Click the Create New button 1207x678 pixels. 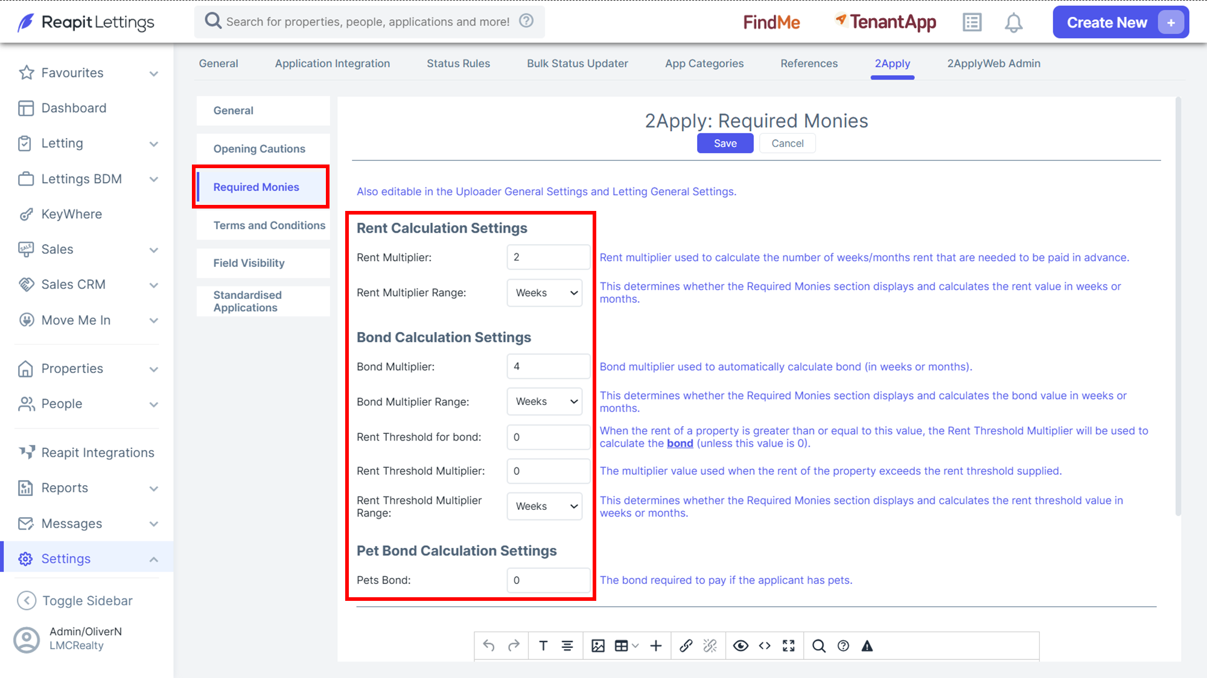(x=1120, y=22)
